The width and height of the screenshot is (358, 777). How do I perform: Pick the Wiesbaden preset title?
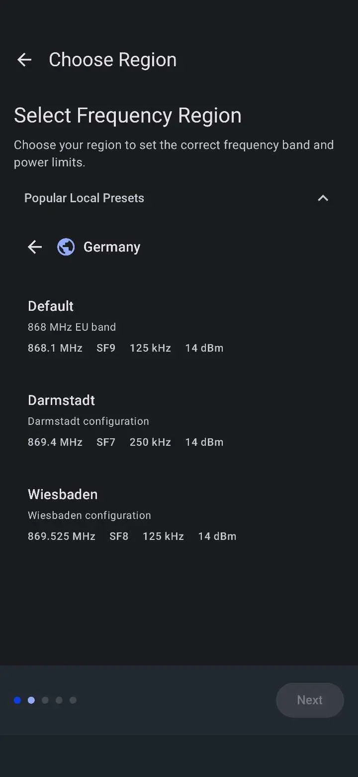[63, 494]
